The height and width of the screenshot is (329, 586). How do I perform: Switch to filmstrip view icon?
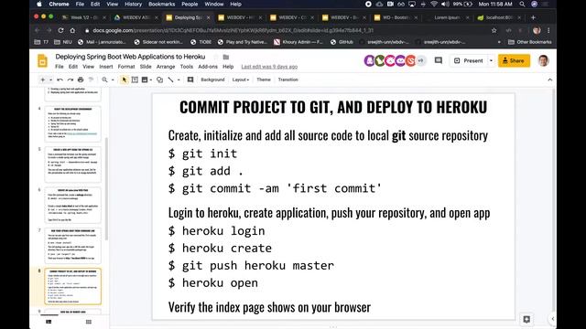click(49, 322)
